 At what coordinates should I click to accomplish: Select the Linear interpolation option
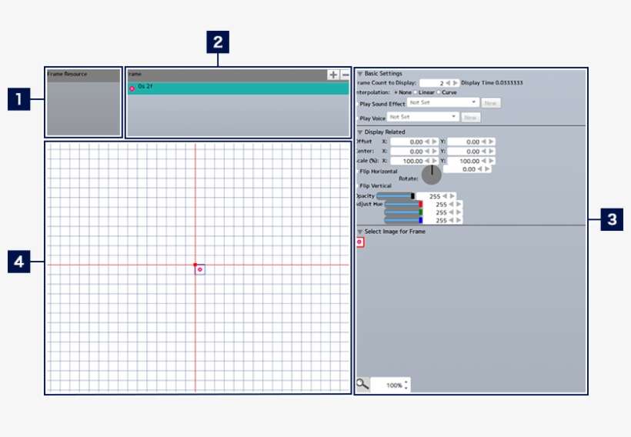click(x=418, y=92)
